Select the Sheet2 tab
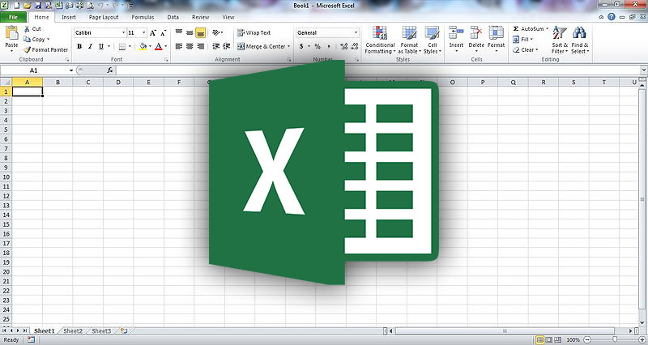648x345 pixels. [x=73, y=331]
